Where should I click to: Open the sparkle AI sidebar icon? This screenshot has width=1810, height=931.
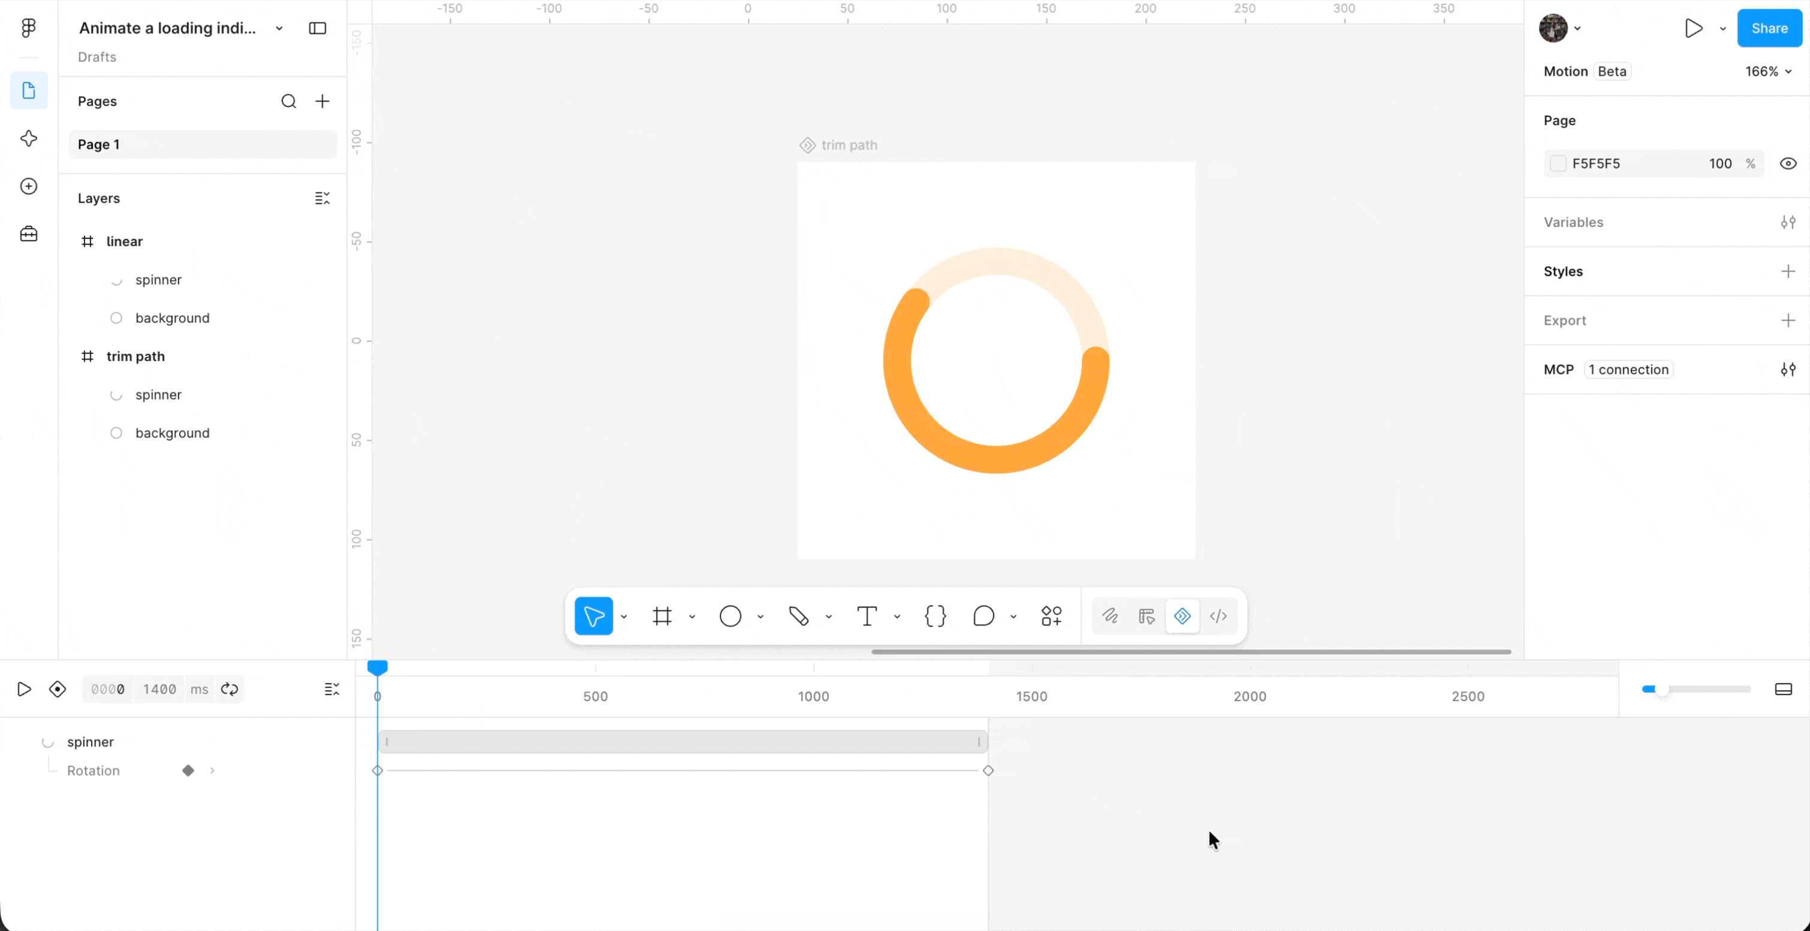click(29, 138)
